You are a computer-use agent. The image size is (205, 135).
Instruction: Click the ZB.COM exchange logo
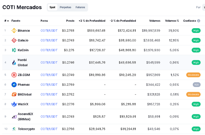pos(14,75)
